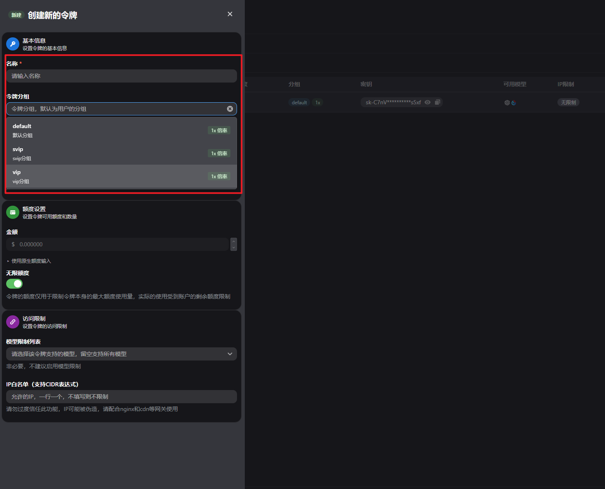Close the 创建新的令牌 panel
The width and height of the screenshot is (605, 489).
coord(230,14)
